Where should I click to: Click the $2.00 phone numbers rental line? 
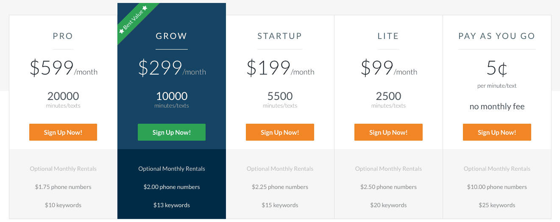pos(172,187)
